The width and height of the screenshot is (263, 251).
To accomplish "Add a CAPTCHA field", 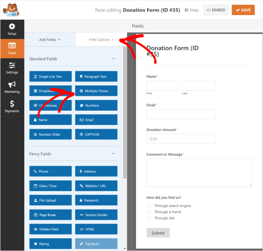I will (x=96, y=134).
